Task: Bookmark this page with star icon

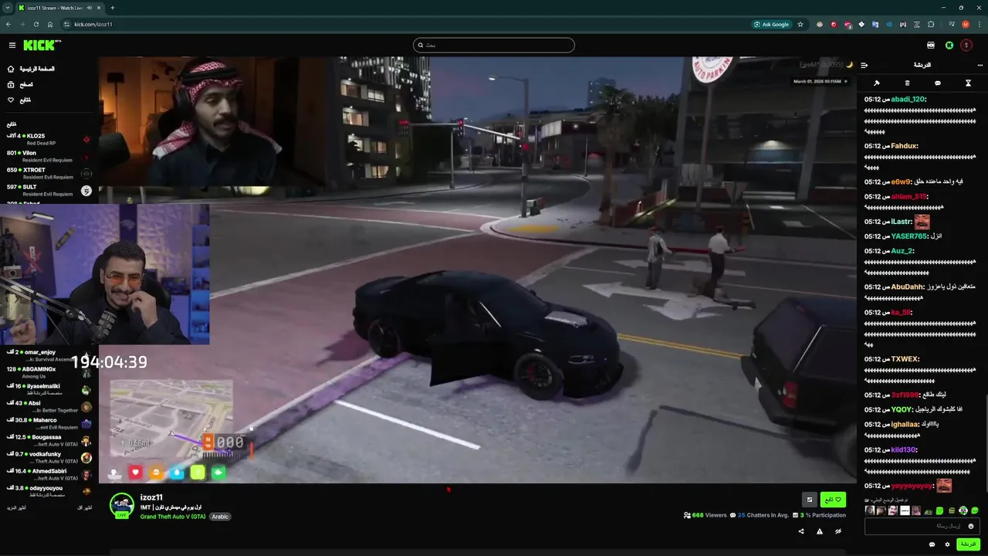Action: (x=800, y=24)
